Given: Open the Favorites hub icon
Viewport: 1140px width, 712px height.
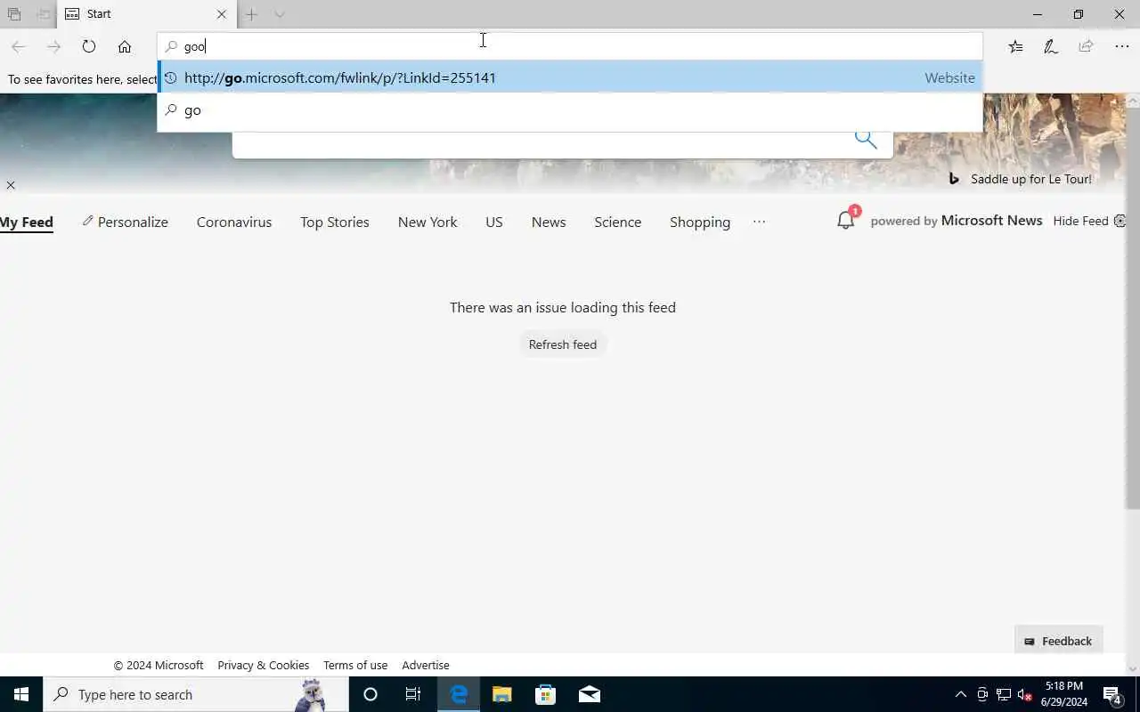Looking at the screenshot, I should [x=1015, y=46].
